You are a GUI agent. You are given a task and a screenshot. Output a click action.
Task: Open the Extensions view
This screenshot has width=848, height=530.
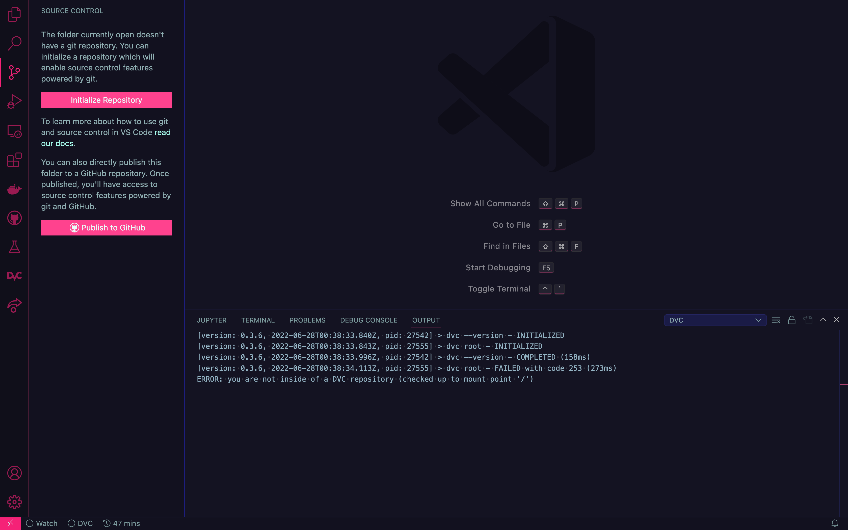click(14, 160)
